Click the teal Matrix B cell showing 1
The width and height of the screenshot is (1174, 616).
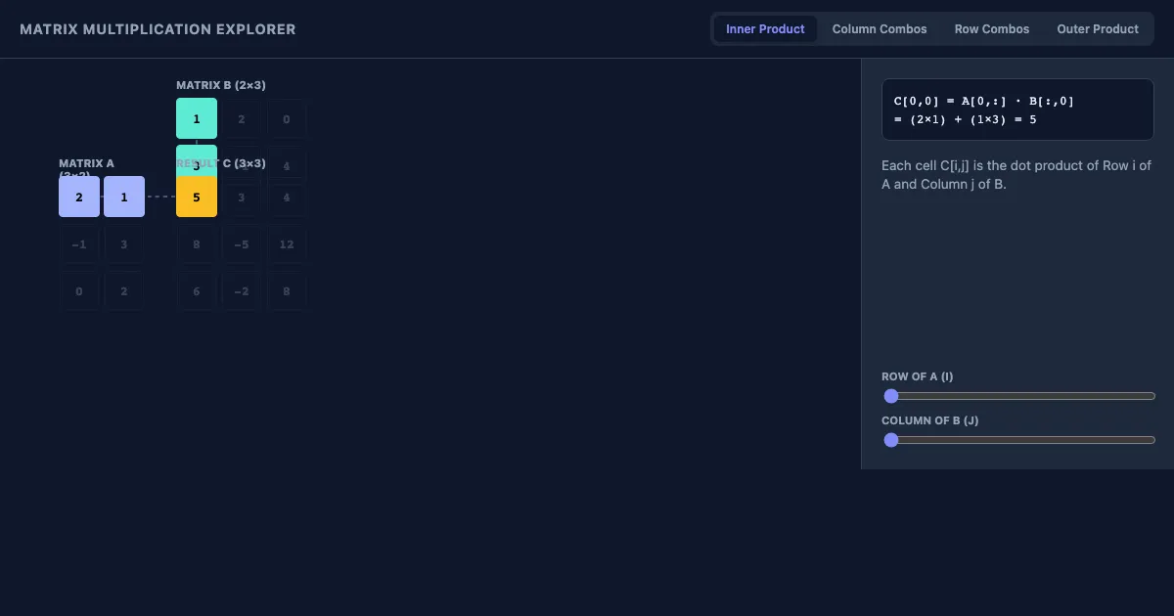click(197, 118)
